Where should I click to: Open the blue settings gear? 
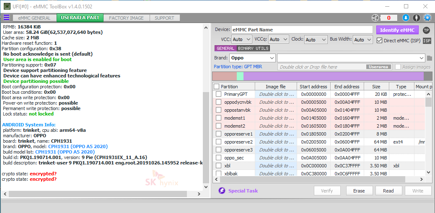click(427, 18)
